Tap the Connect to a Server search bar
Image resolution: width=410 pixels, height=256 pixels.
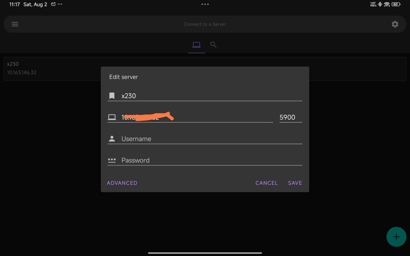205,24
